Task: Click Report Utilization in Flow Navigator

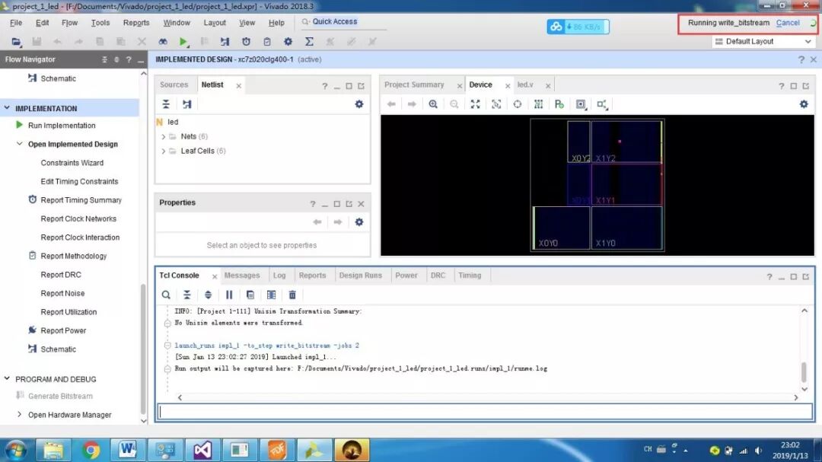Action: [x=68, y=311]
